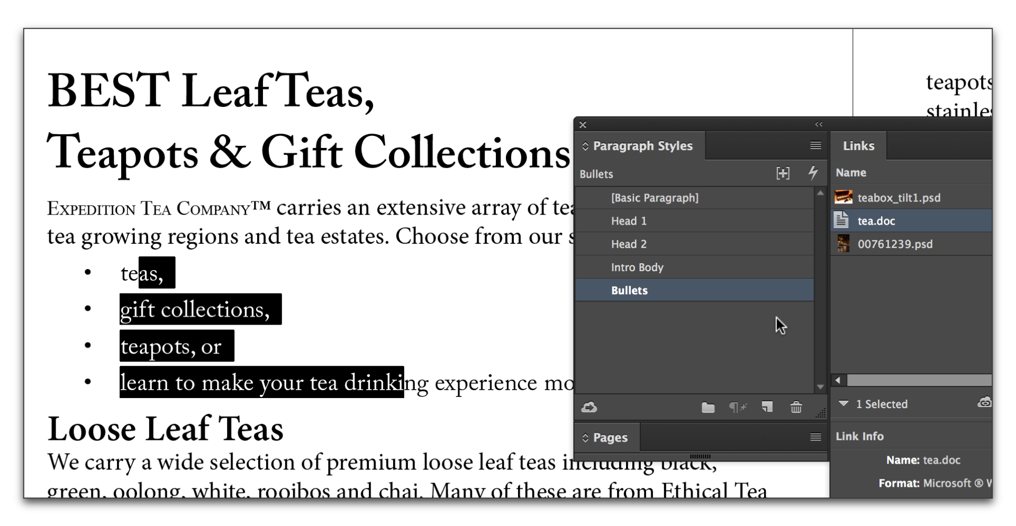Click the Format: Microsoft info row
The width and height of the screenshot is (1016, 526).
(935, 483)
